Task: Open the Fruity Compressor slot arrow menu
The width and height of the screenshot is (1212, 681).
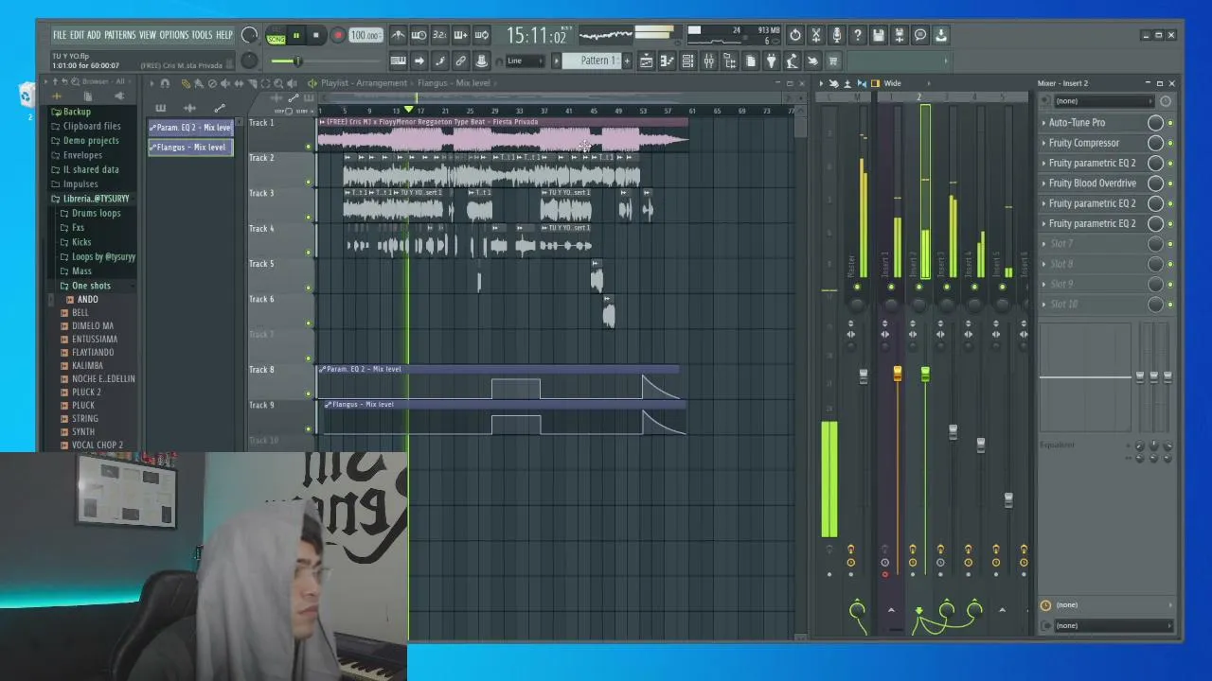Action: click(1043, 143)
